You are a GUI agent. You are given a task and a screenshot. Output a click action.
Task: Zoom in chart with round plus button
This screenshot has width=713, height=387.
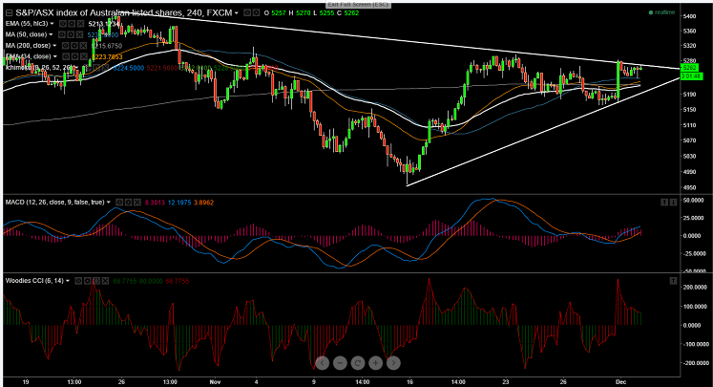pyautogui.click(x=375, y=363)
